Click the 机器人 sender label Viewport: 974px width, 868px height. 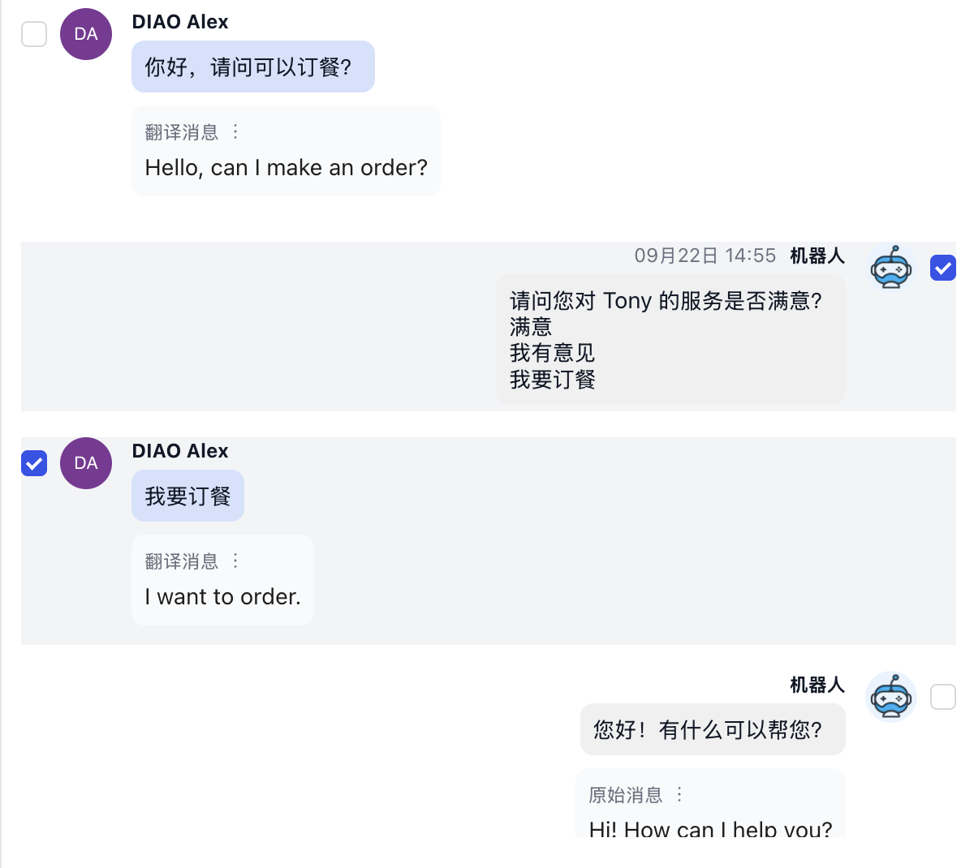(x=818, y=256)
